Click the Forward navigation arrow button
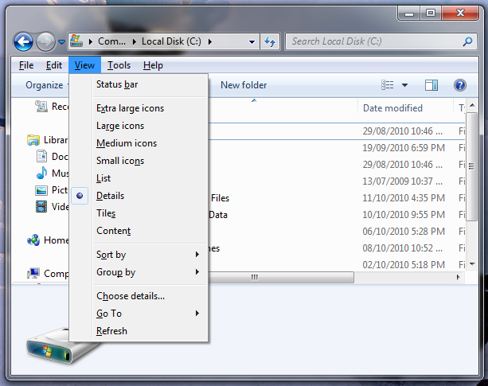The width and height of the screenshot is (488, 386). click(x=46, y=41)
